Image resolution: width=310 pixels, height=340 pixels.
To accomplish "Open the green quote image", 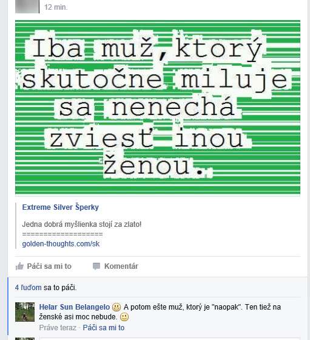I will click(158, 108).
